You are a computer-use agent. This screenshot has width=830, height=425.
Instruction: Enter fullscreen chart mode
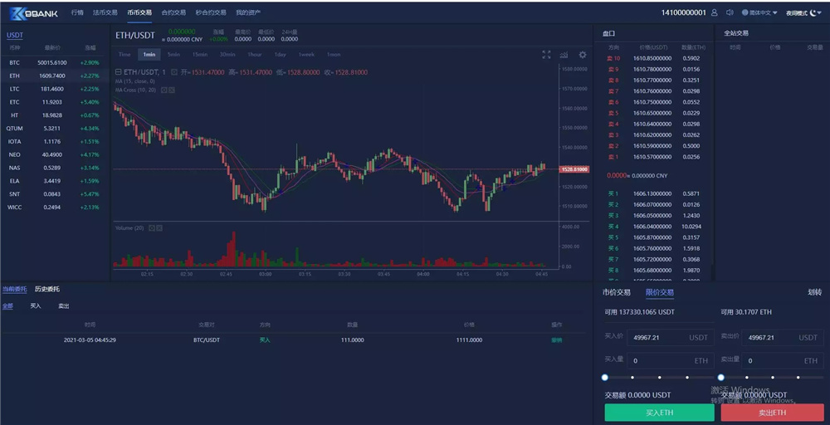coord(546,55)
